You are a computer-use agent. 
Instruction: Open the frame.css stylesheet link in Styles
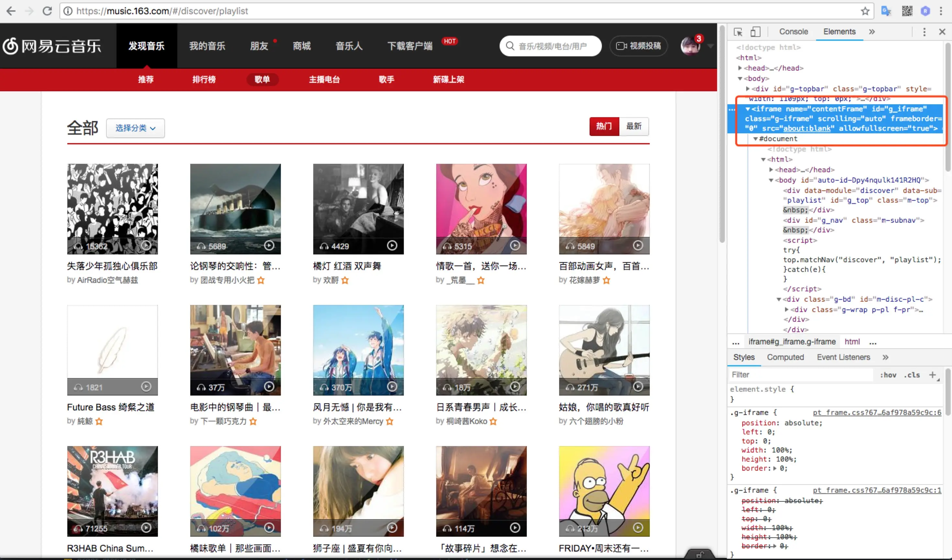[x=877, y=412]
